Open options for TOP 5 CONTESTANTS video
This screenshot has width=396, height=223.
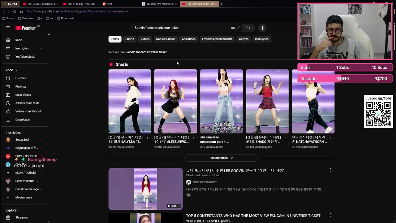330,215
